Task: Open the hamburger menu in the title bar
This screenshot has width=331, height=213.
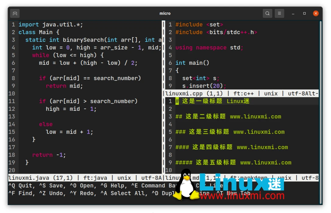Action: [279, 13]
